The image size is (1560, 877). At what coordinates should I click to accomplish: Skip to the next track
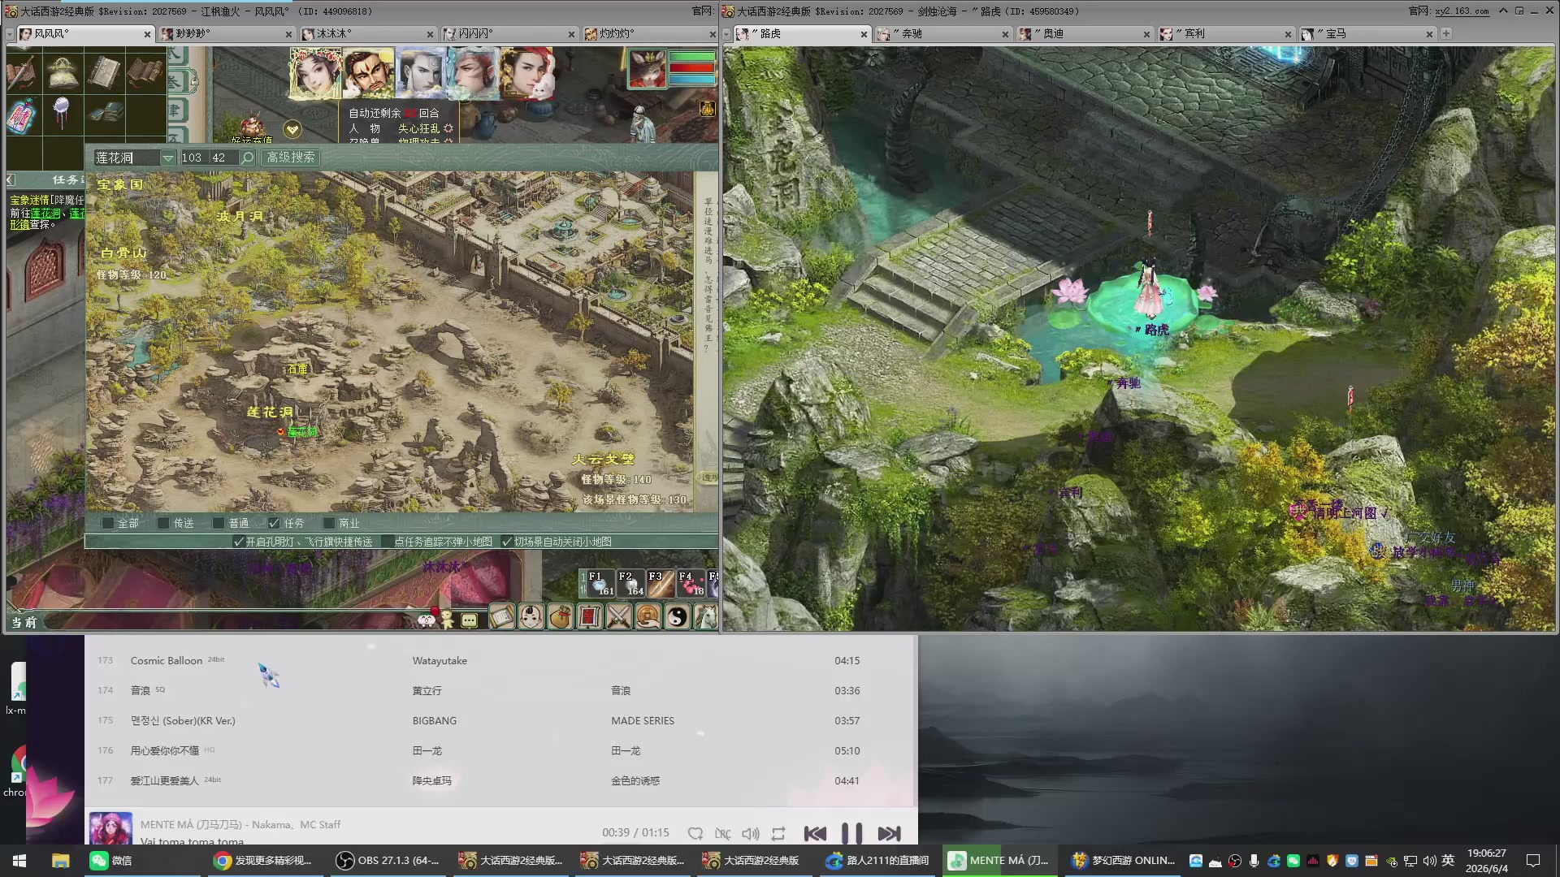(x=889, y=833)
